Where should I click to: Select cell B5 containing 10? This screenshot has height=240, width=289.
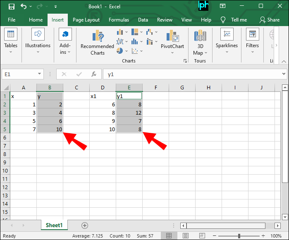coord(50,129)
